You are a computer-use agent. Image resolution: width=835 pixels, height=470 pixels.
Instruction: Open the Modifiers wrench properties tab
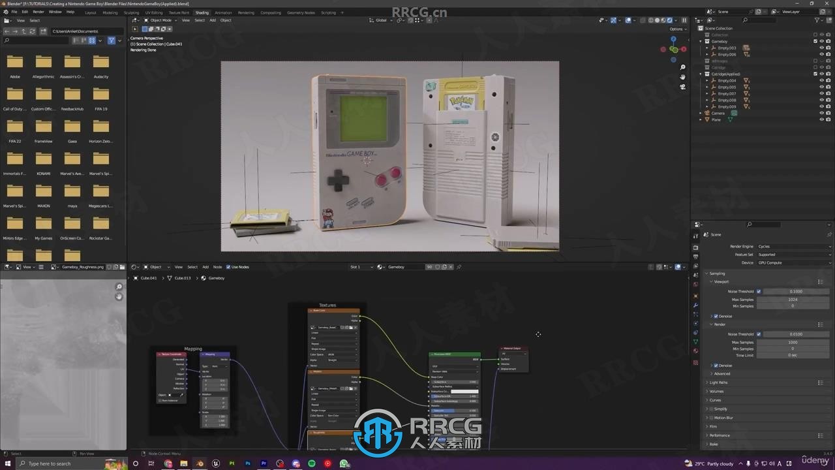pos(695,305)
